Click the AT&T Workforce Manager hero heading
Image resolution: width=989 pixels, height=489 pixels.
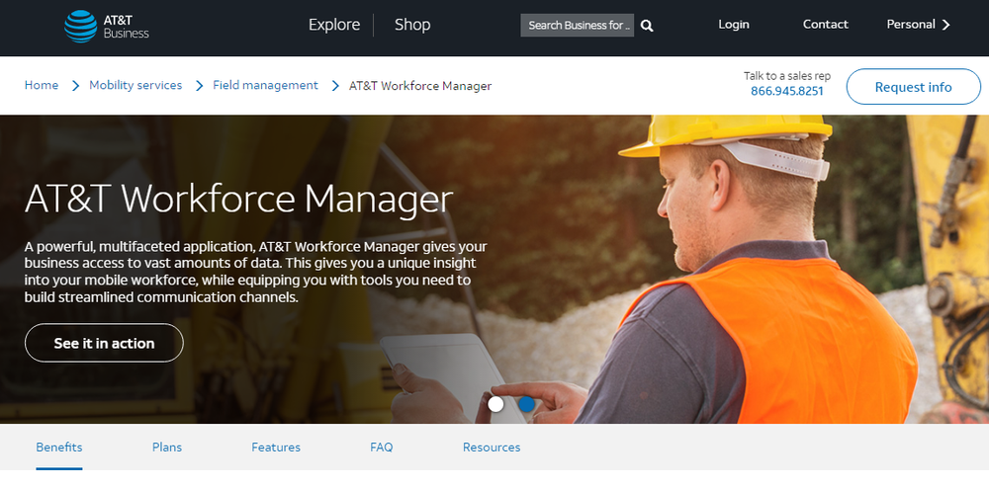tap(238, 200)
